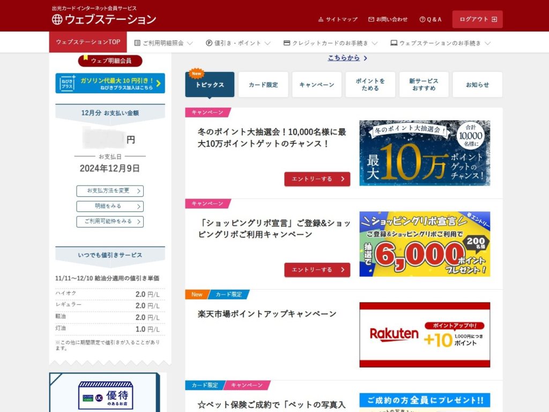The width and height of the screenshot is (549, 412).
Task: Open the Rakuten point-up campaign image
Action: [425, 335]
